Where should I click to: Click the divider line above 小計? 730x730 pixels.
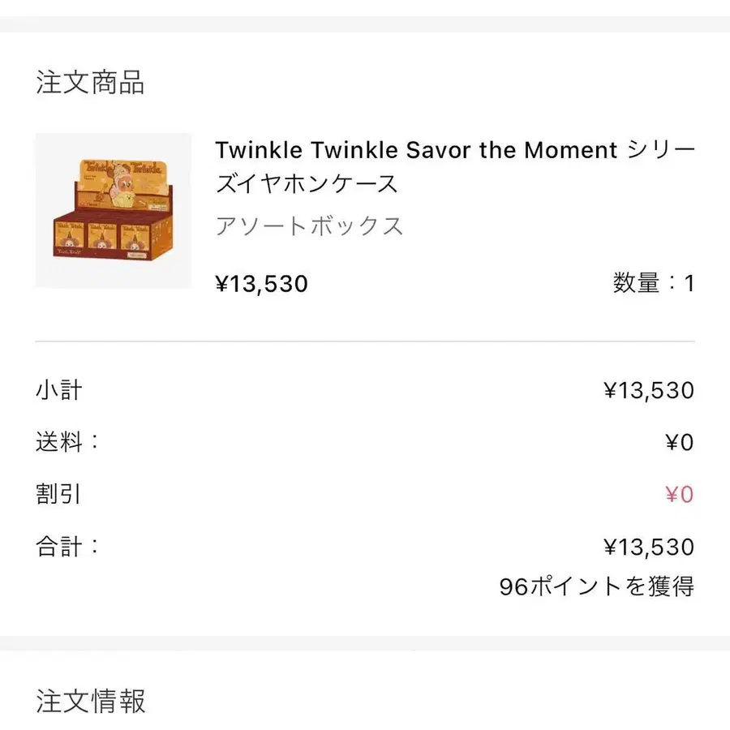click(365, 341)
